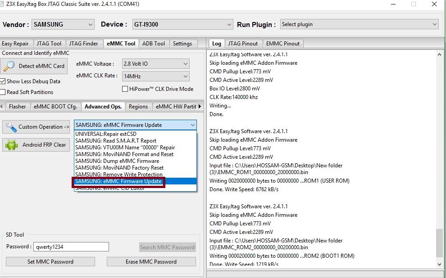446x278 pixels.
Task: Click the "CLK Rate:140000 khz" log line
Action: [x=233, y=97]
